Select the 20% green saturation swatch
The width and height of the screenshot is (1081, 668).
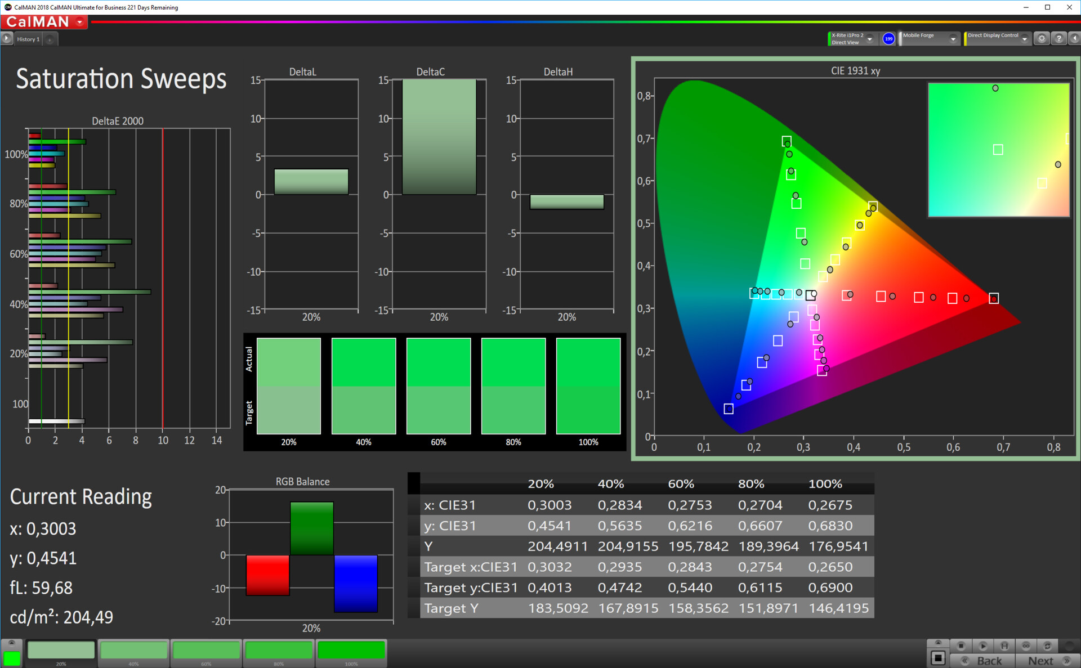tap(61, 651)
